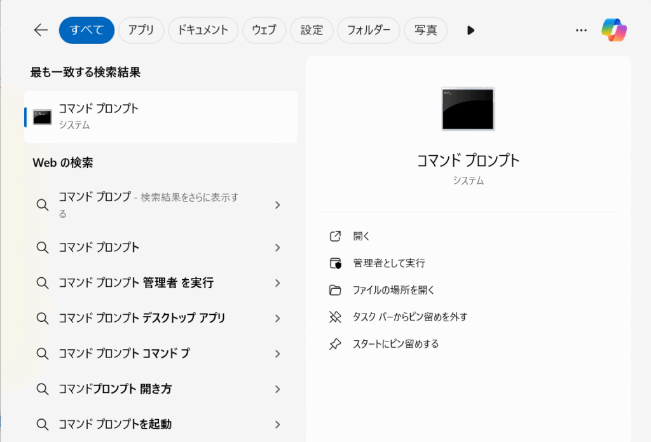Click the large コマンド プロンプト preview icon
Viewport: 651px width, 442px height.
(x=468, y=109)
